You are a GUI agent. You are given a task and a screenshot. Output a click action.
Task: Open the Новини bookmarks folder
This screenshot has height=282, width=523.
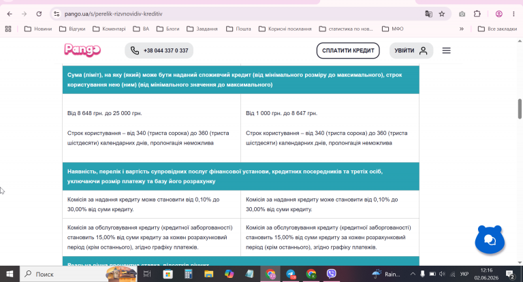pyautogui.click(x=38, y=29)
